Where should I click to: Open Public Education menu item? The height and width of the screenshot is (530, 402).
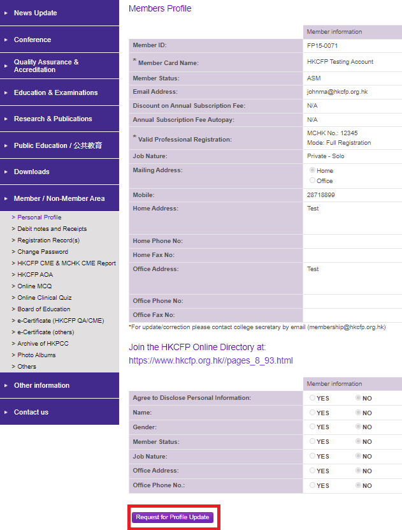pos(58,145)
